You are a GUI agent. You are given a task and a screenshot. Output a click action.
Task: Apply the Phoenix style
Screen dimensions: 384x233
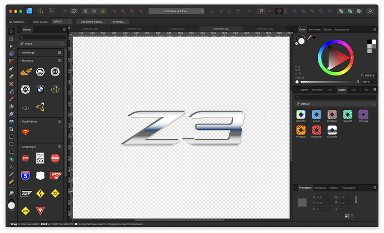(301, 130)
